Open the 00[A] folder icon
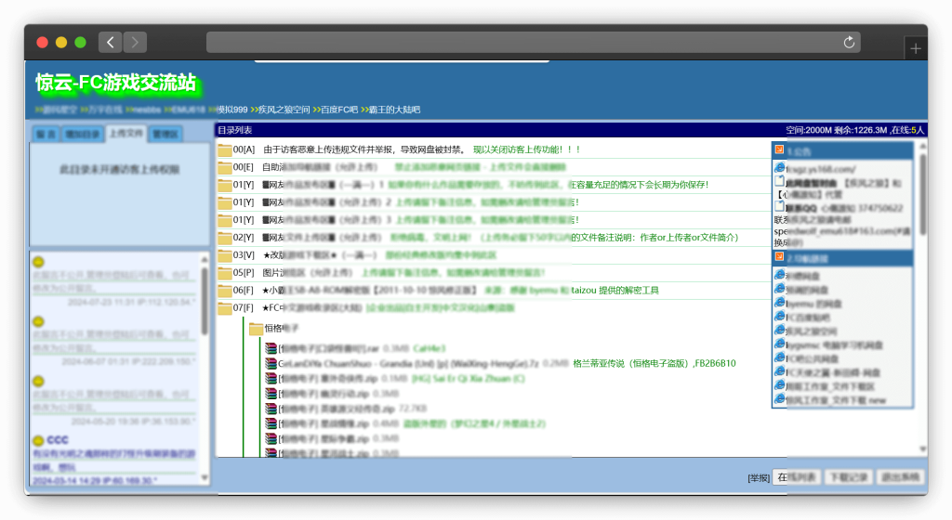This screenshot has height=520, width=952. coord(224,149)
